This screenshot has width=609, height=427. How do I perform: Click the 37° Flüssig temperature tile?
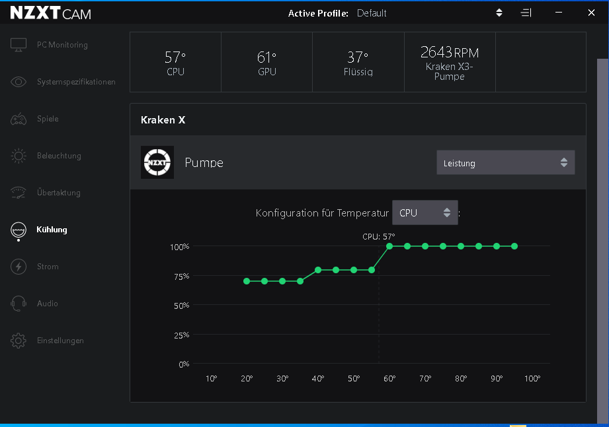[358, 62]
